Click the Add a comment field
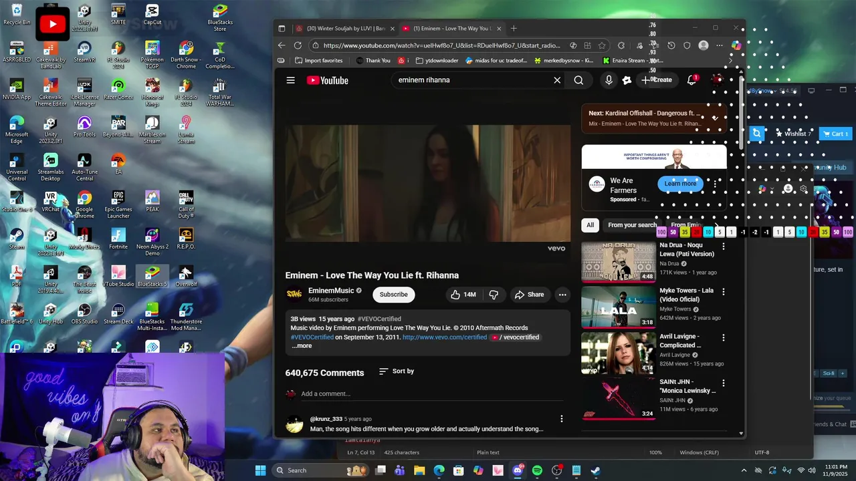Screen dimensions: 856x481 [432, 394]
